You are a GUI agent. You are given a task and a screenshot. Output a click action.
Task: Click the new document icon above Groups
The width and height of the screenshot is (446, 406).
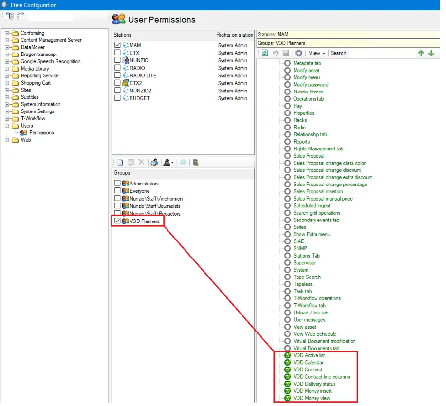coord(120,163)
